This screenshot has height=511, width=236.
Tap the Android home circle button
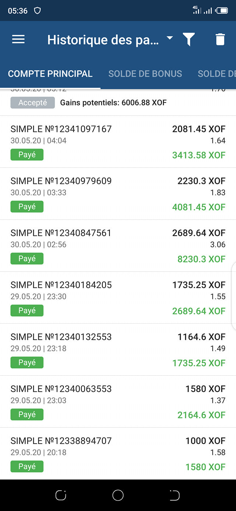pos(118,496)
